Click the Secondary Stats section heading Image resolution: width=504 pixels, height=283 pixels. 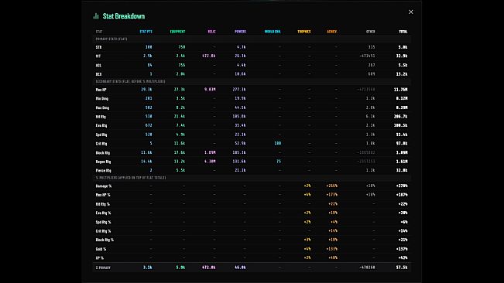[131, 81]
